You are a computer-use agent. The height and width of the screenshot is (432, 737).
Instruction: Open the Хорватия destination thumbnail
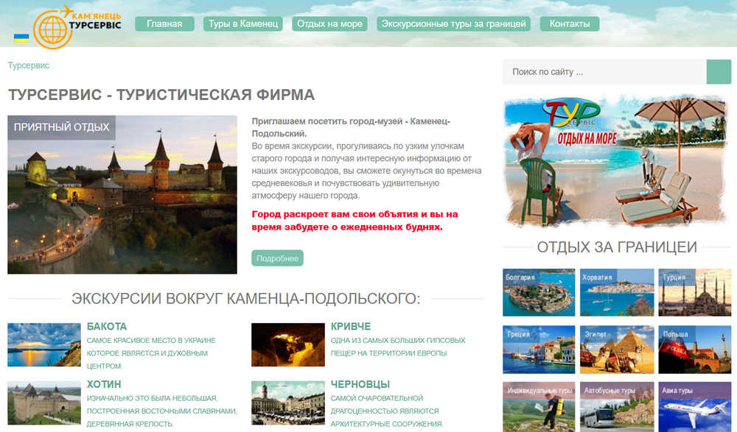617,293
